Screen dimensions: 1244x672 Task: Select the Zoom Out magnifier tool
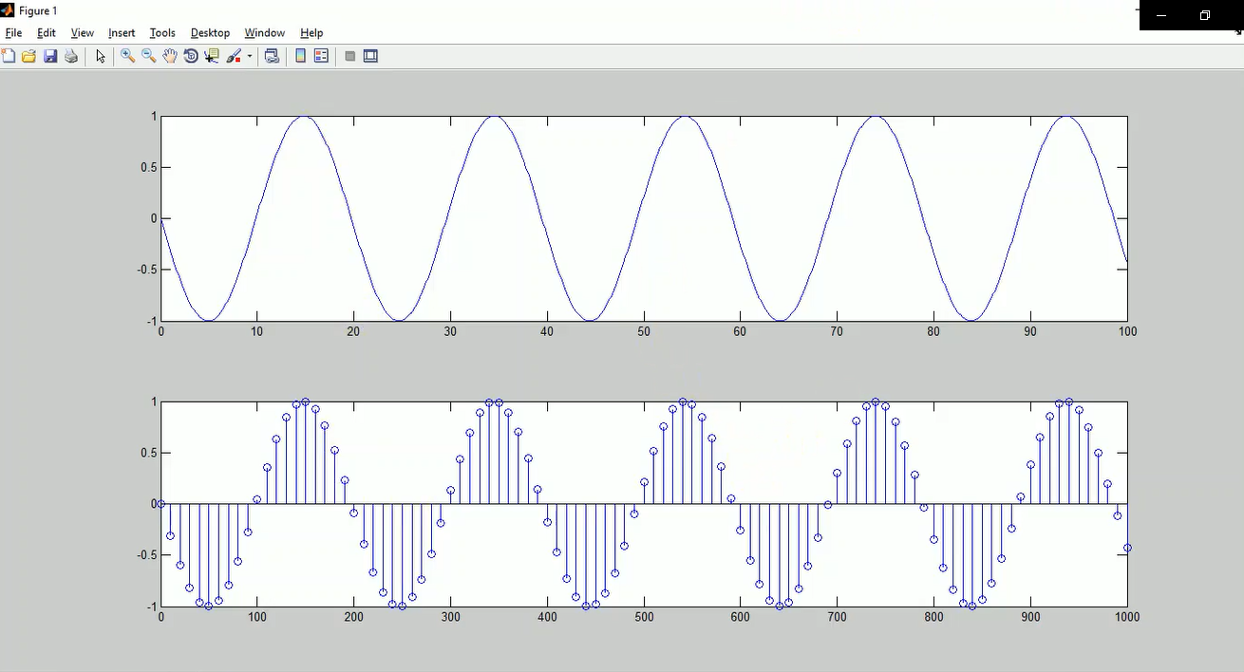pyautogui.click(x=149, y=56)
